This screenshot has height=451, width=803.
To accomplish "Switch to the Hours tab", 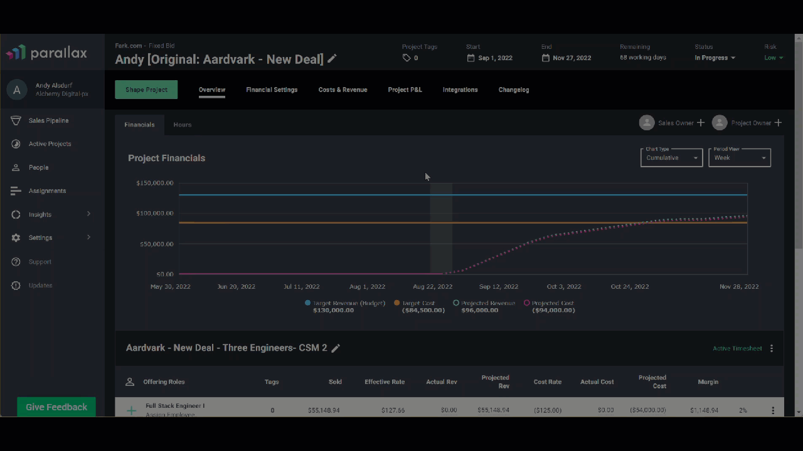I will (x=182, y=124).
